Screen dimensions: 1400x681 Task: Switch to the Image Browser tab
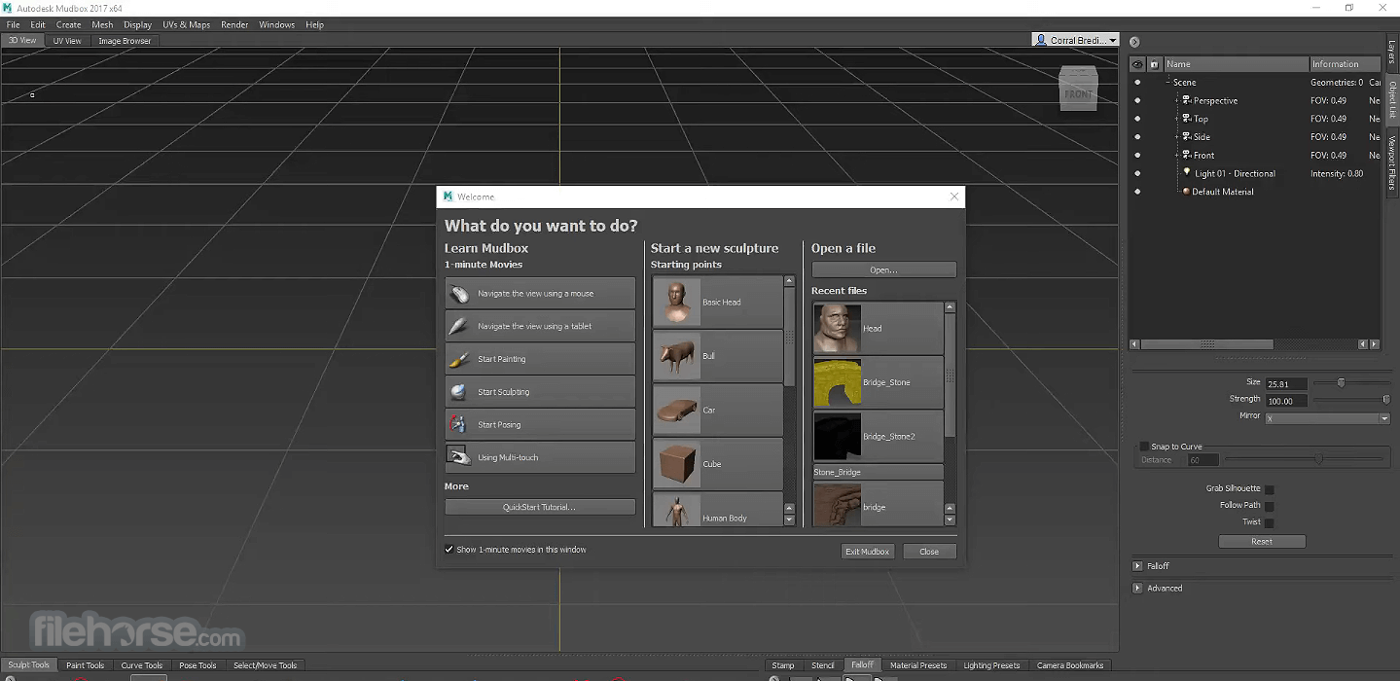pyautogui.click(x=125, y=41)
